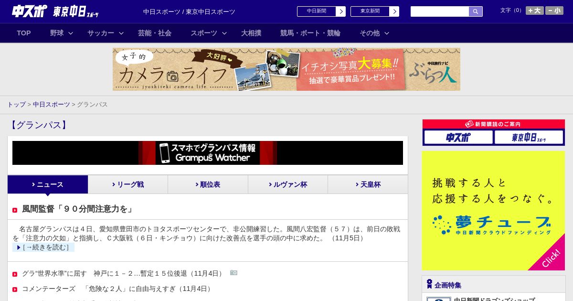
Task: Click the カメラライフ banner advertisement
Action: click(286, 69)
